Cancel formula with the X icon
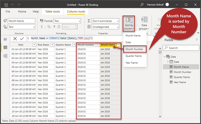201x124 pixels. point(15,39)
